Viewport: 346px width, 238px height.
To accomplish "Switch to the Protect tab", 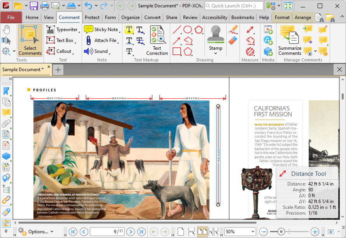I will tap(92, 17).
